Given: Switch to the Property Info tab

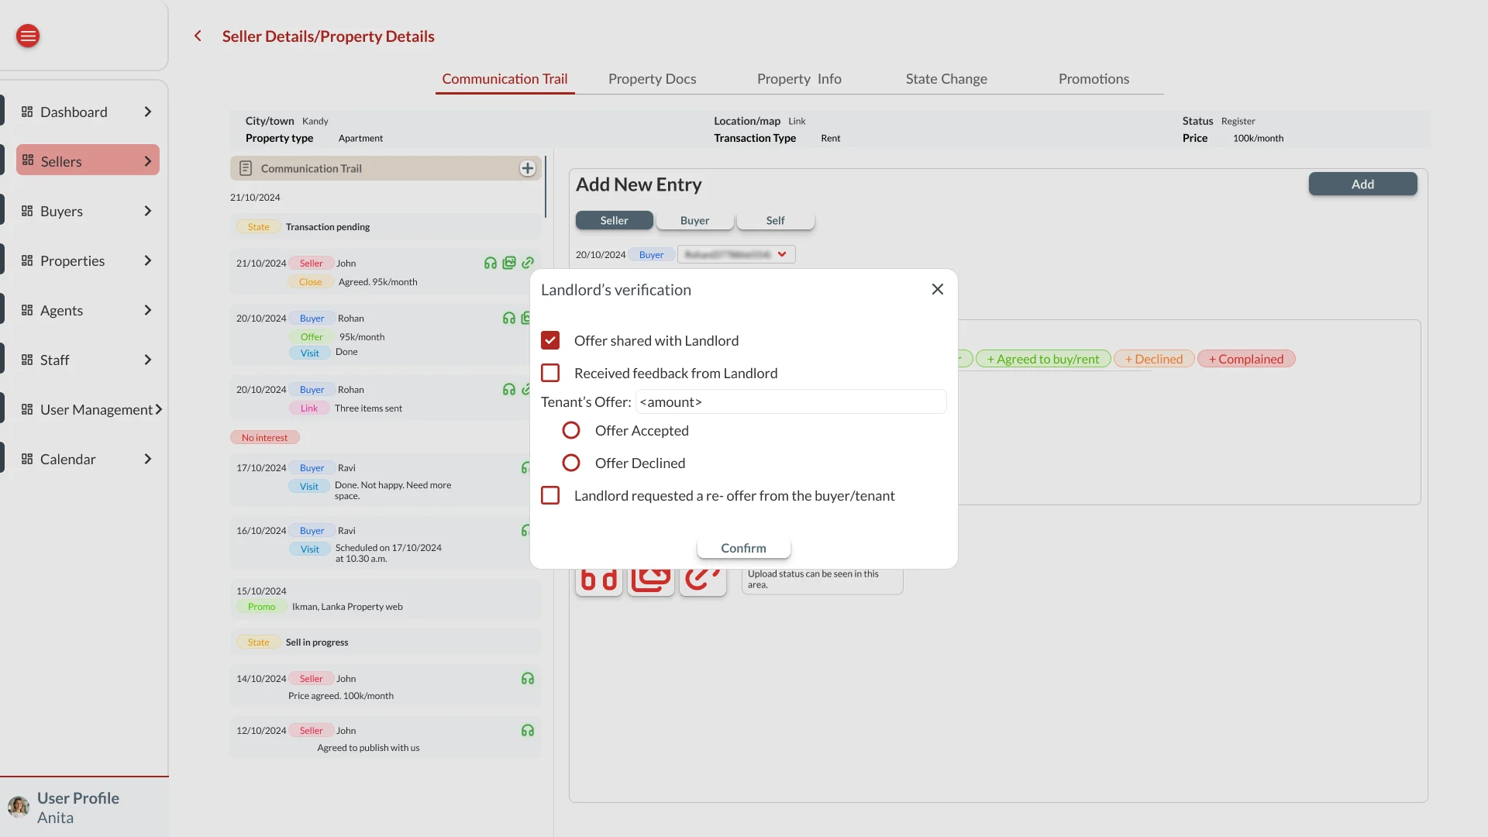Looking at the screenshot, I should (799, 79).
